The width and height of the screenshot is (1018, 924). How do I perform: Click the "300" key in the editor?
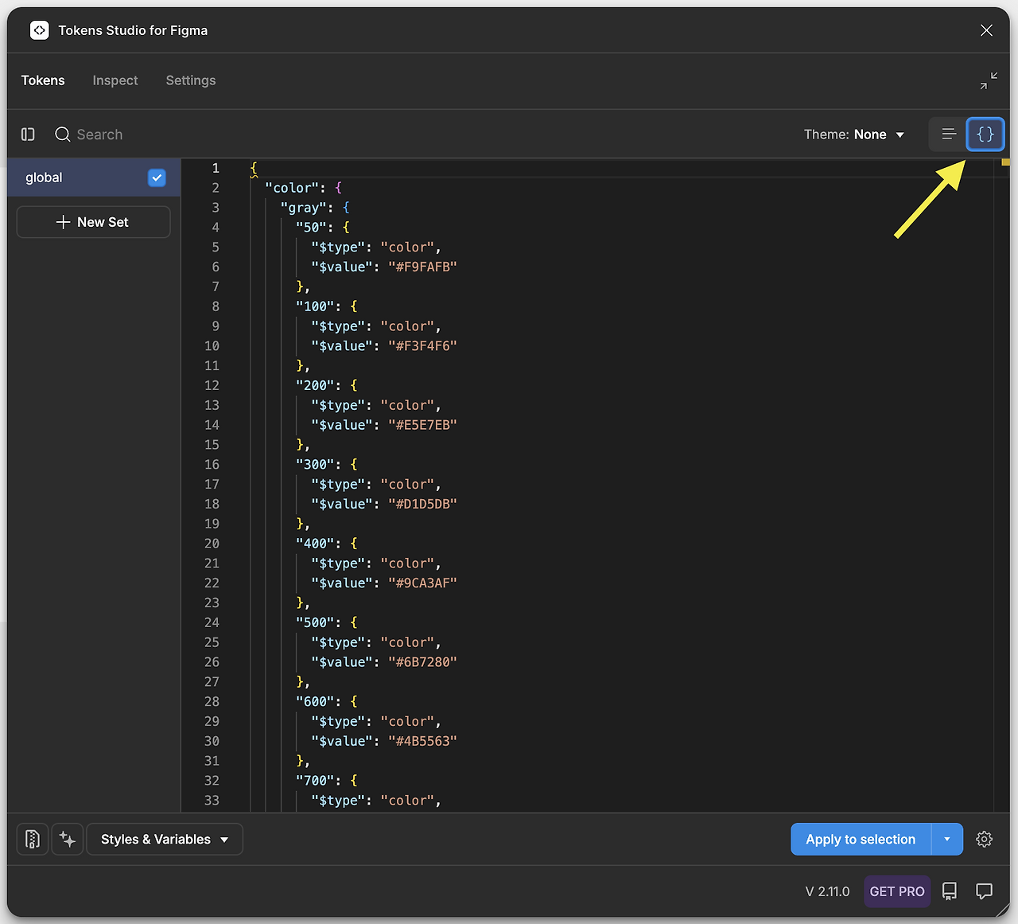pos(315,464)
